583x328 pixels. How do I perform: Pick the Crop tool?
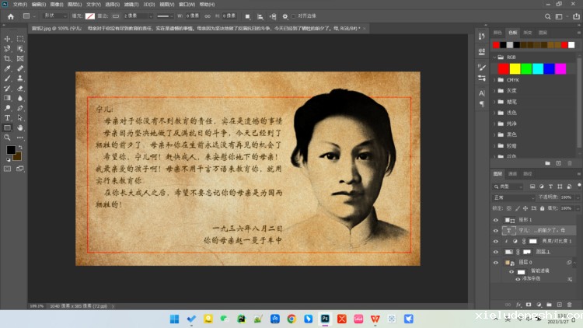(x=8, y=59)
